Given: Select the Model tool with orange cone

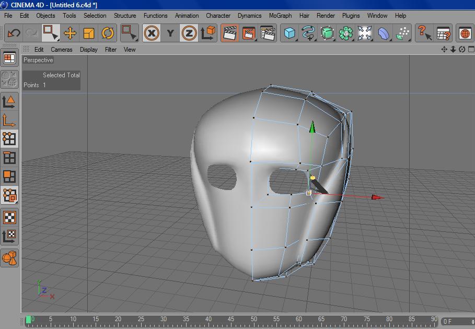Looking at the screenshot, I should tap(9, 101).
